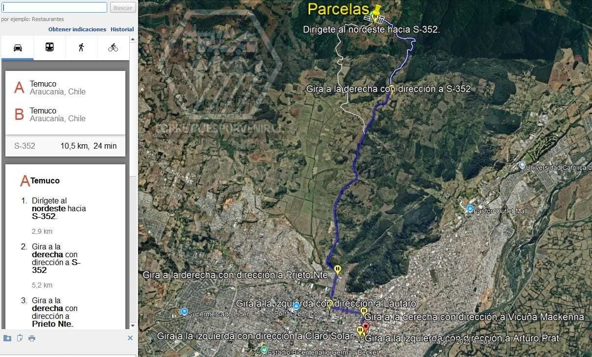The height and width of the screenshot is (357, 592).
Task: Select the Easton Outlet Mall place icon
Action: click(470, 209)
